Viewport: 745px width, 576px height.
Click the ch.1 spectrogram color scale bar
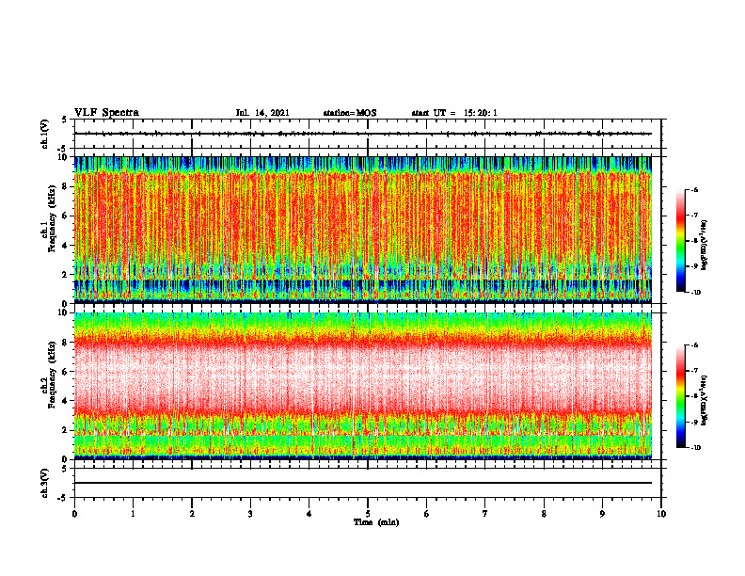[680, 241]
